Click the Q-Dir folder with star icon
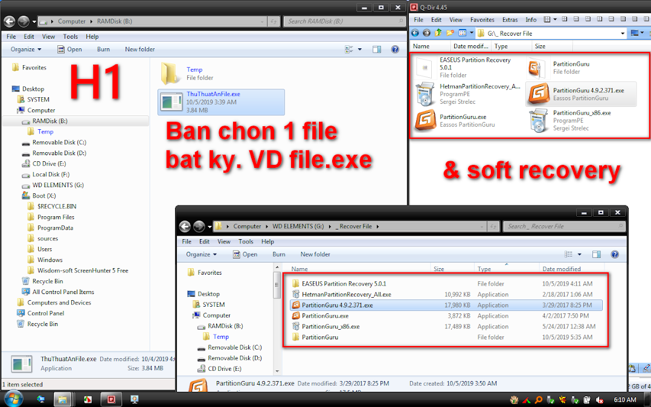Screen dimensions: 651x407 click(x=450, y=33)
